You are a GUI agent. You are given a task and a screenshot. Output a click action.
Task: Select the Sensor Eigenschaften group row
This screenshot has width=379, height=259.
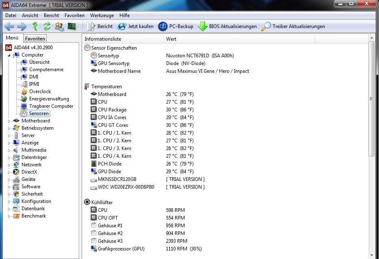[110, 48]
